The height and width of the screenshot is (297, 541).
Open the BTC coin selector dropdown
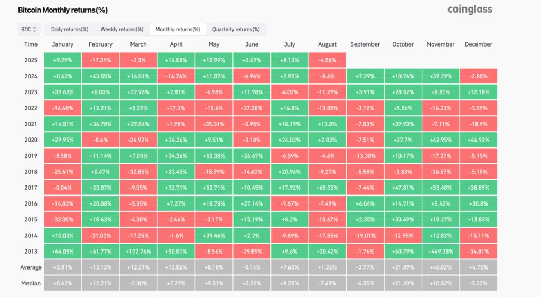point(29,30)
